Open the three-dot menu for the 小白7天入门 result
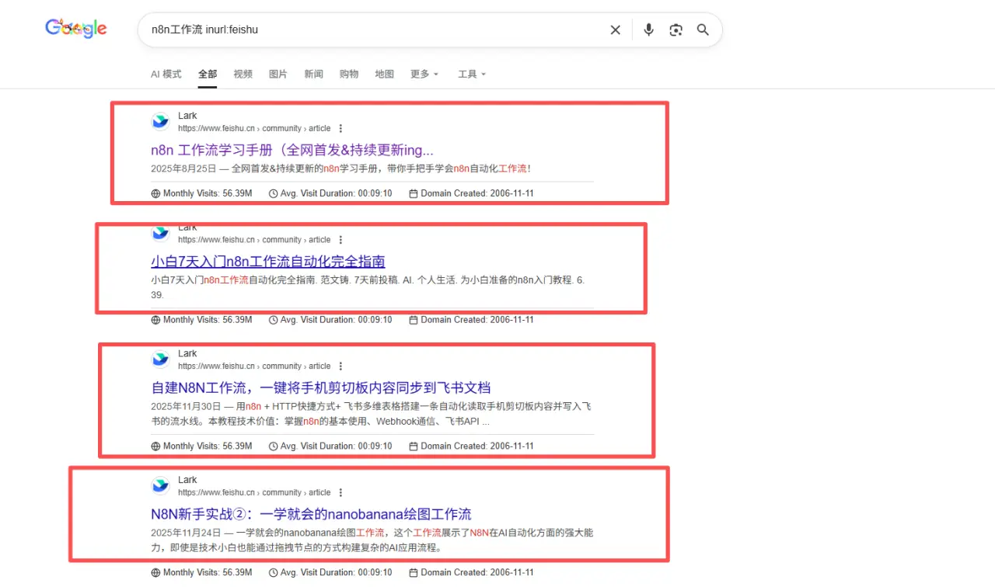Image resolution: width=995 pixels, height=587 pixels. 340,240
